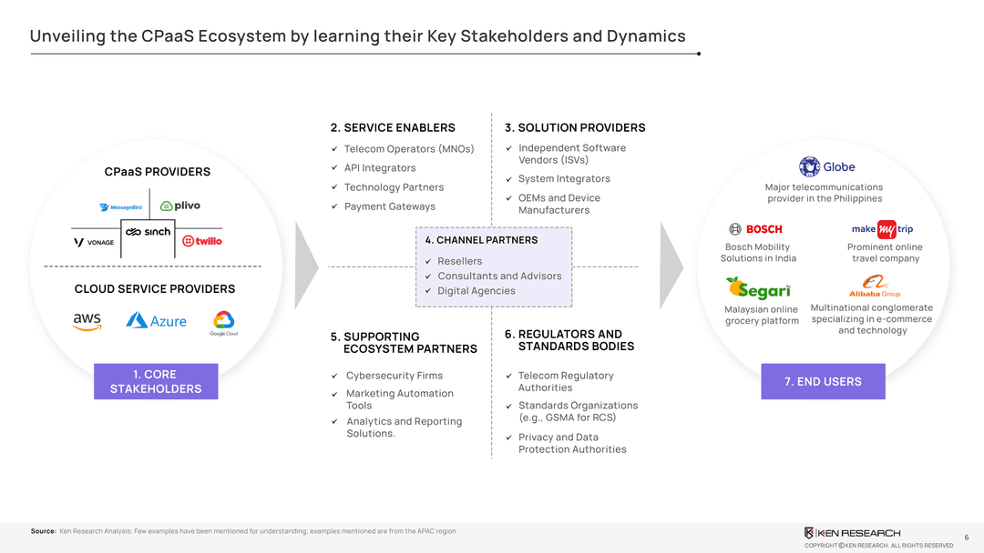
Task: Click the purple 7. END USERS button
Action: [823, 381]
